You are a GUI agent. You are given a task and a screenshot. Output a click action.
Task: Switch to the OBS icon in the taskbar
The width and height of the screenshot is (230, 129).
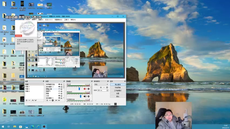(44, 126)
